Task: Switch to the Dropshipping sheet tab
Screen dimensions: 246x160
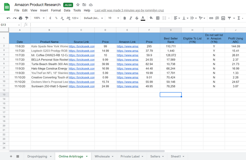Action: (x=37, y=156)
